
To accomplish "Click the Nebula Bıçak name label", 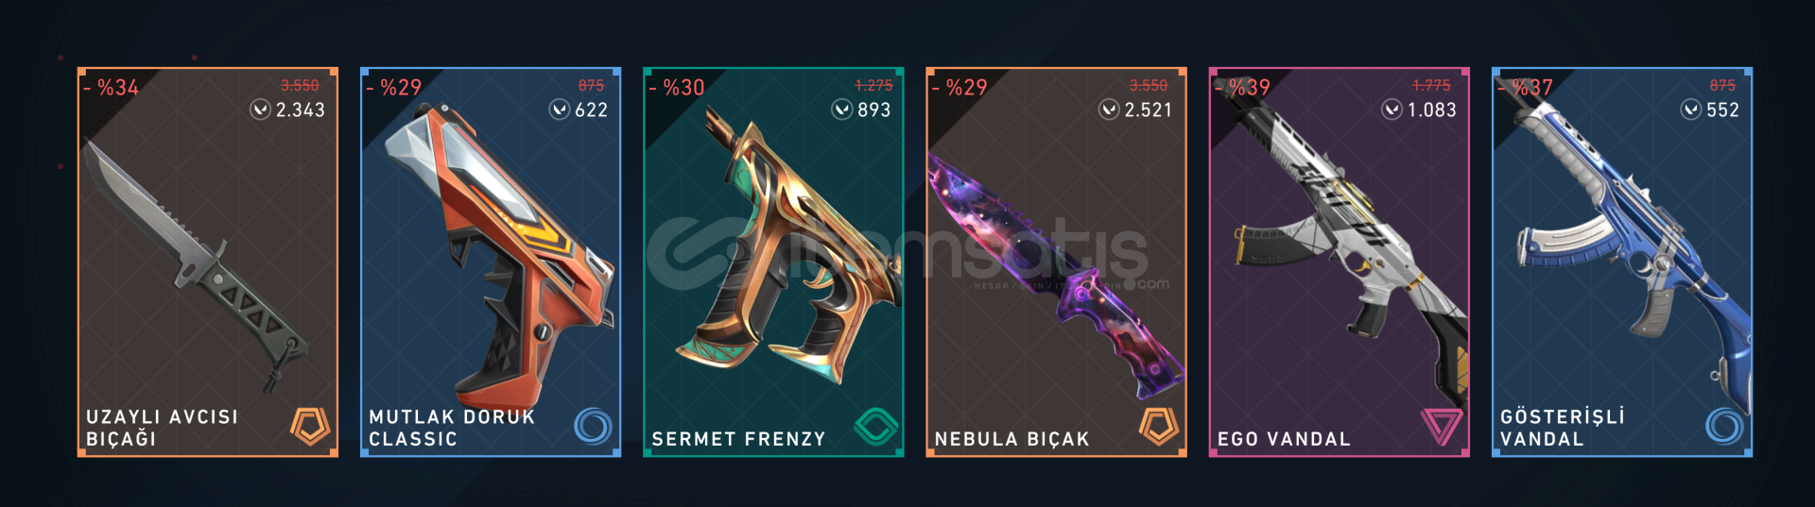I will (1011, 439).
